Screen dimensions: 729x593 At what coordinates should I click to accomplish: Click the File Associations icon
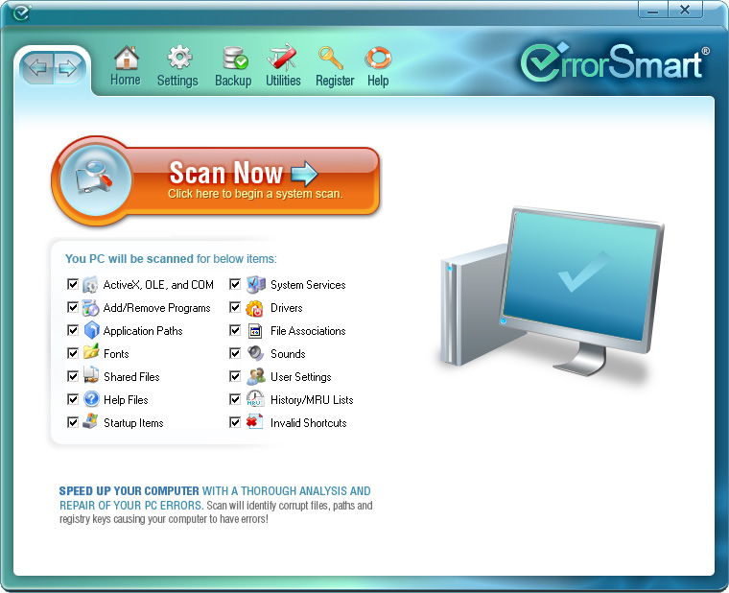(255, 331)
